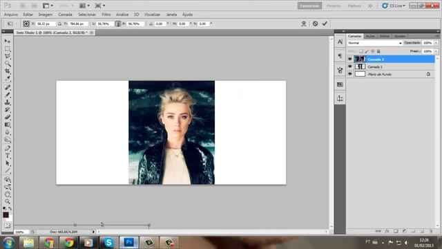Toggle lock all padlock icon
Image resolution: width=442 pixels, height=249 pixels.
click(378, 51)
